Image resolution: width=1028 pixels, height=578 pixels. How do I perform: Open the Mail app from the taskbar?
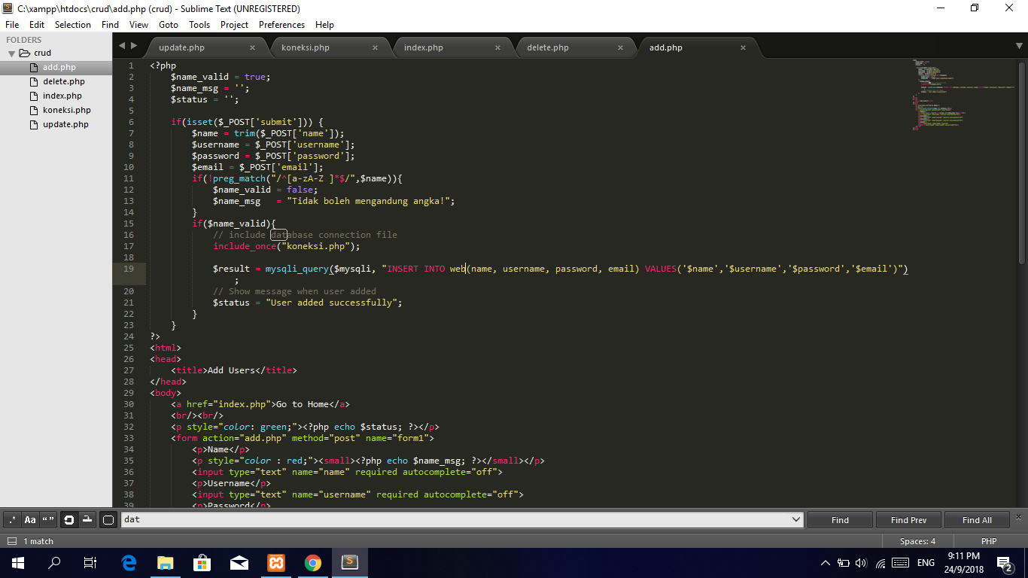(x=239, y=563)
